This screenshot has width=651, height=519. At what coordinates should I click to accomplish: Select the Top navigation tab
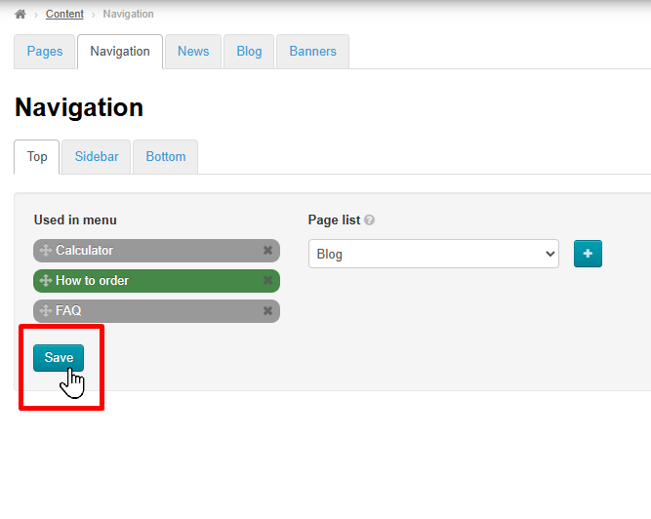[x=37, y=157]
